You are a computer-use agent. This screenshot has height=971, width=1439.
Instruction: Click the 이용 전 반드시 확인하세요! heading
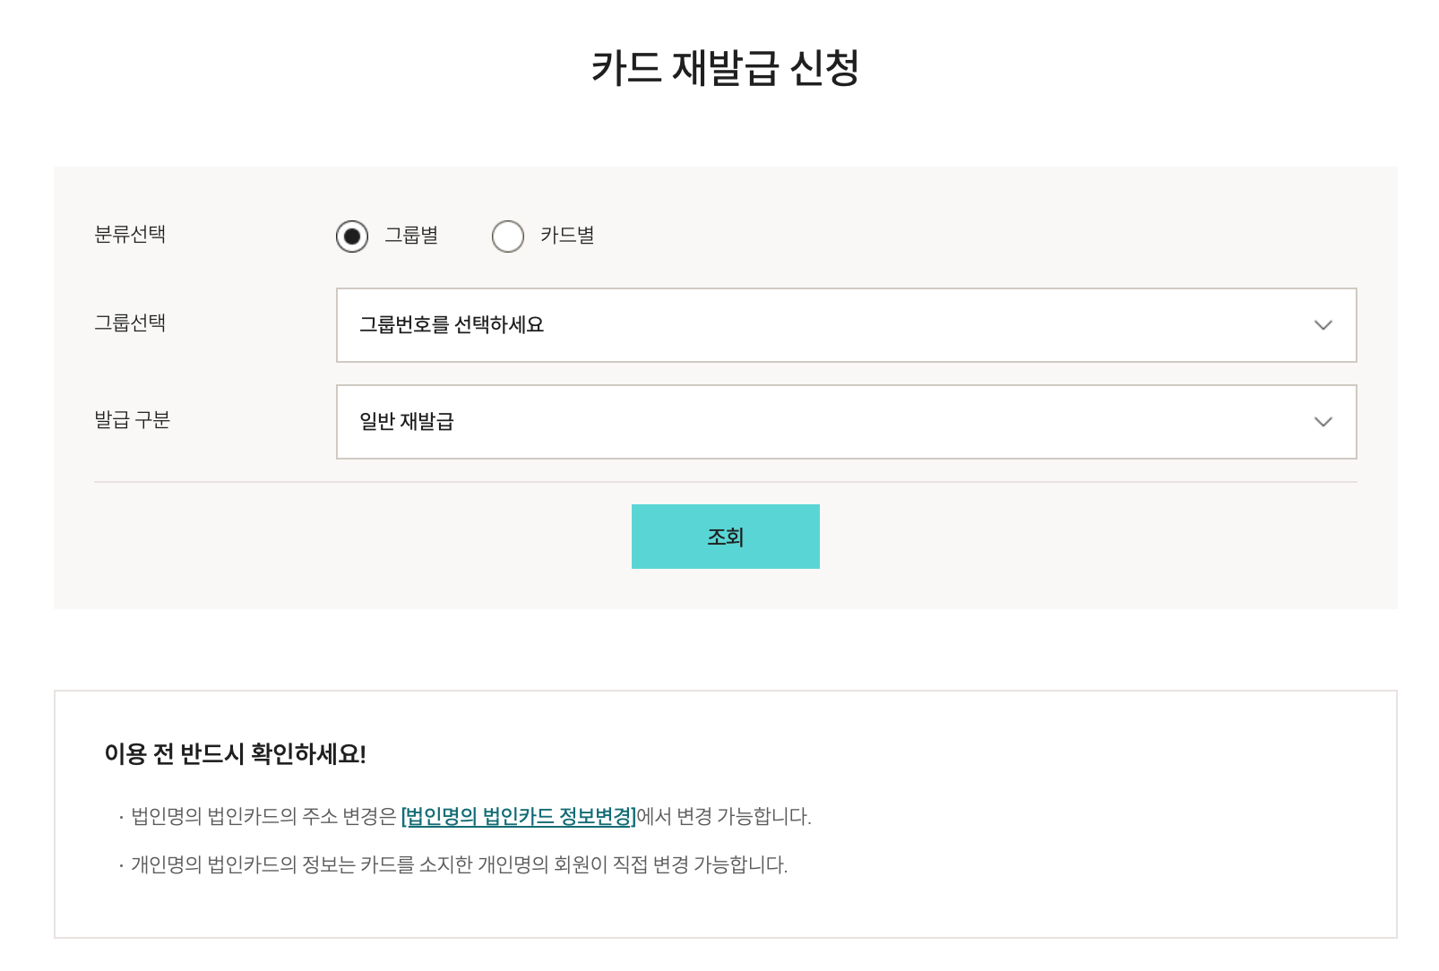coord(235,754)
